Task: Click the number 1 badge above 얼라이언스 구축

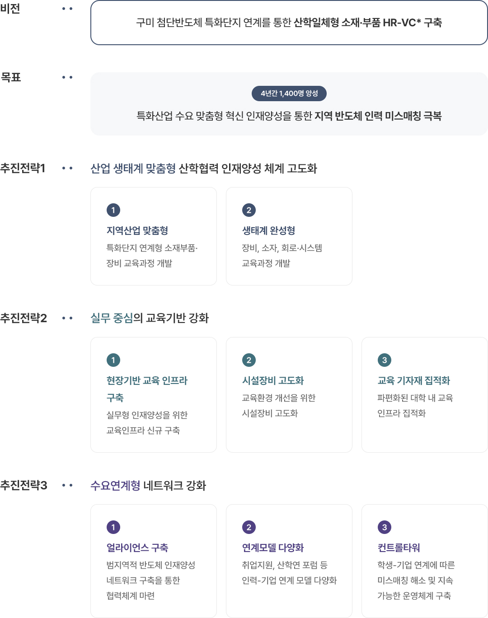Action: (113, 527)
